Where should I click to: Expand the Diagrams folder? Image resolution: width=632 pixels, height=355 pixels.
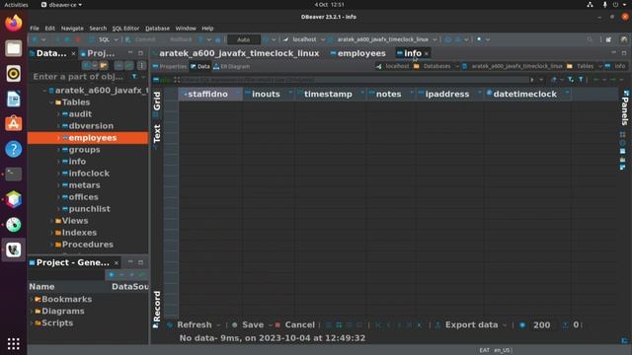[x=32, y=312]
